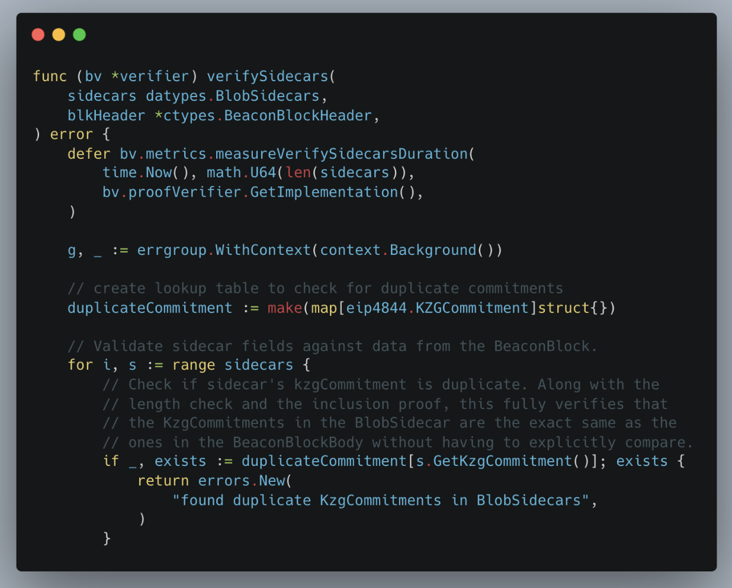The height and width of the screenshot is (588, 732).
Task: Click the red close circle icon
Action: (38, 34)
